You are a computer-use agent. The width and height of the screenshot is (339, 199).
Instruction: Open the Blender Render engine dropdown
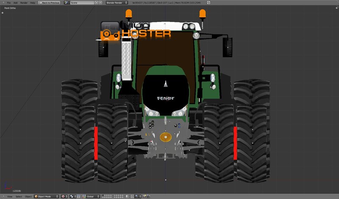(x=117, y=3)
